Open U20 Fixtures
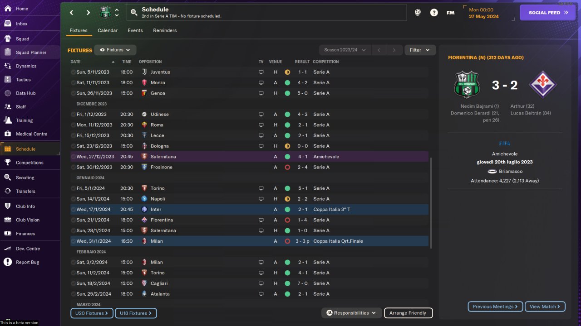This screenshot has width=581, height=326. [91, 313]
